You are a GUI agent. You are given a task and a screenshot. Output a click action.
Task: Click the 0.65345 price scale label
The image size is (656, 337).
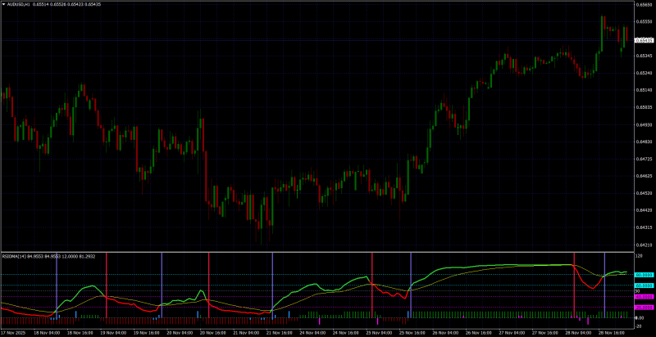(643, 56)
